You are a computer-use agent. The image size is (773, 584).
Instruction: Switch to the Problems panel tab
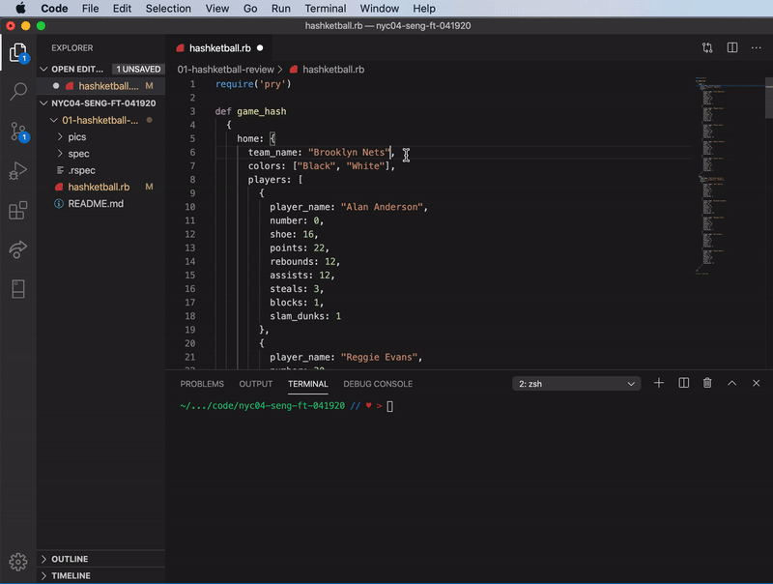[x=202, y=384]
